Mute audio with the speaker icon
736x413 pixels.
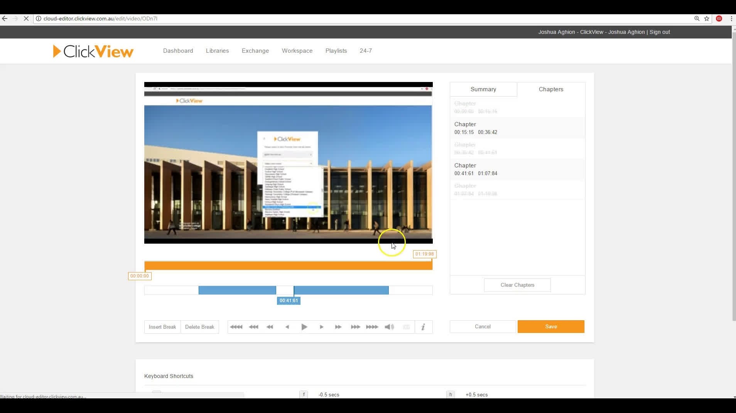(389, 327)
